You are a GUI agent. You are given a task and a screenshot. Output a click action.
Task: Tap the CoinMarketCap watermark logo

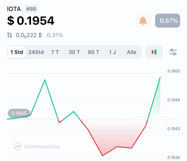pos(37,146)
